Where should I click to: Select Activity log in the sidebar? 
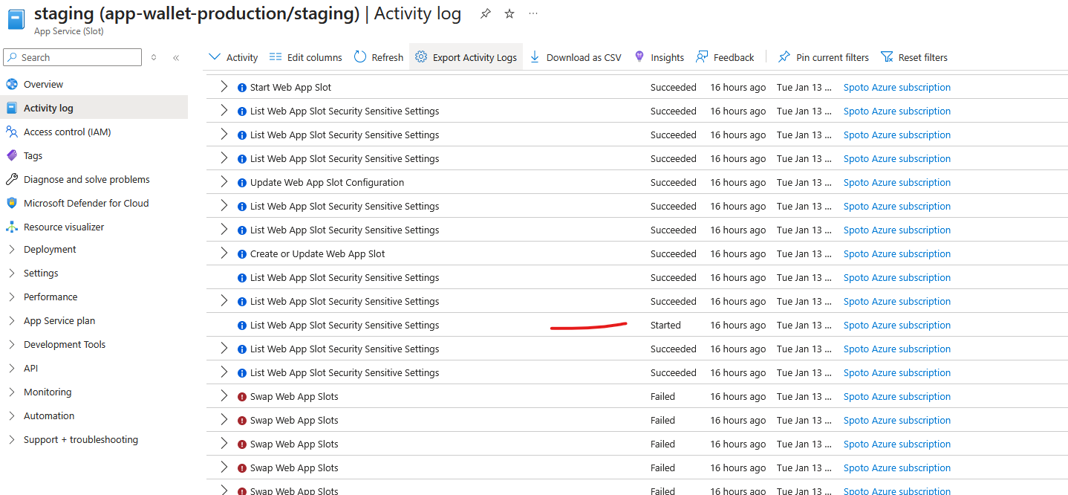tap(94, 108)
